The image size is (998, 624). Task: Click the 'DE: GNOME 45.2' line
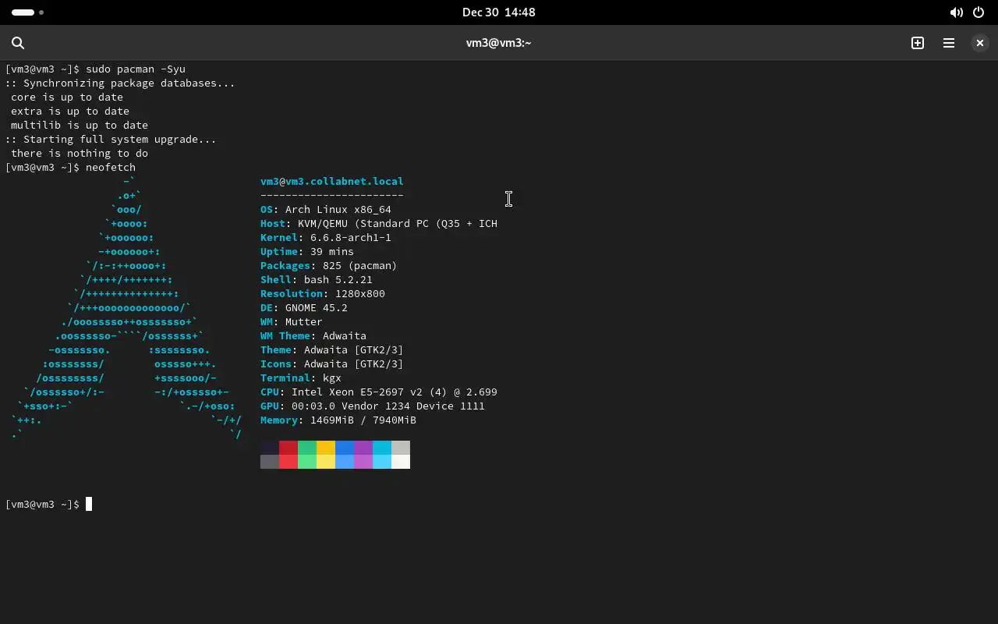[304, 307]
